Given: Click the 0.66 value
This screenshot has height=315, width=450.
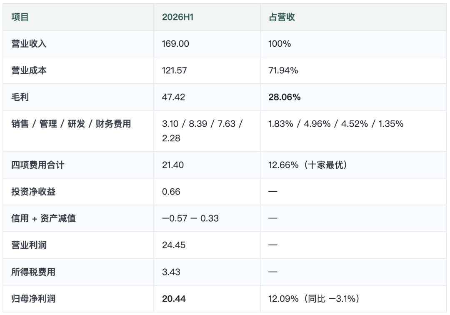Looking at the screenshot, I should (x=171, y=192).
